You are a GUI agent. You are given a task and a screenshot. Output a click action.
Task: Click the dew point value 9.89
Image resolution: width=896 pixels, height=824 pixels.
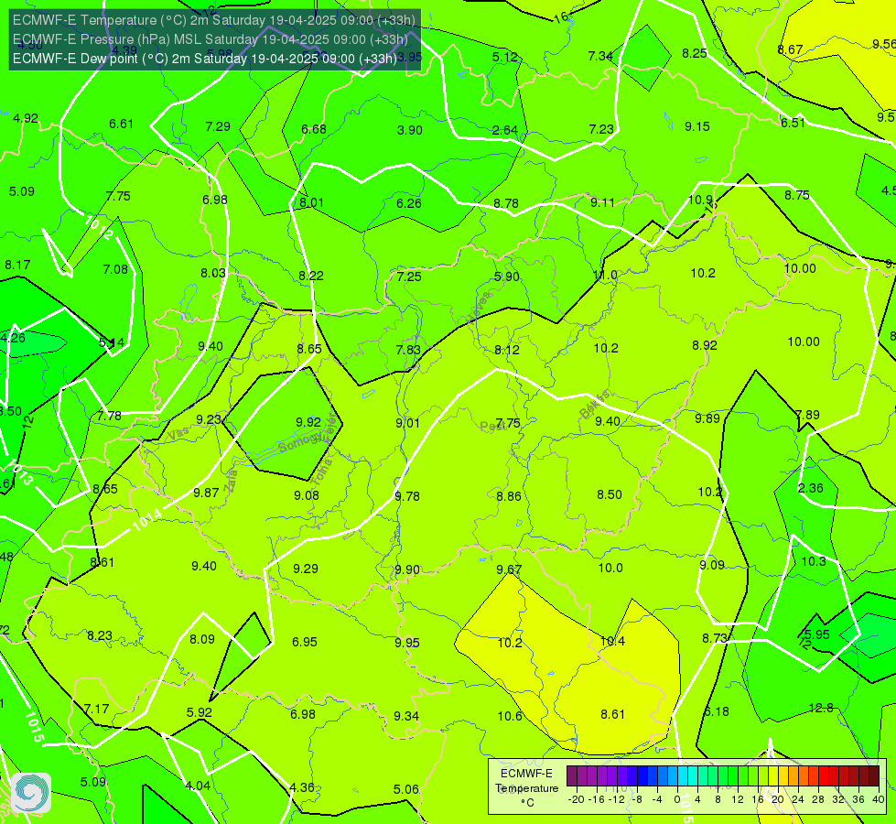[x=707, y=418]
